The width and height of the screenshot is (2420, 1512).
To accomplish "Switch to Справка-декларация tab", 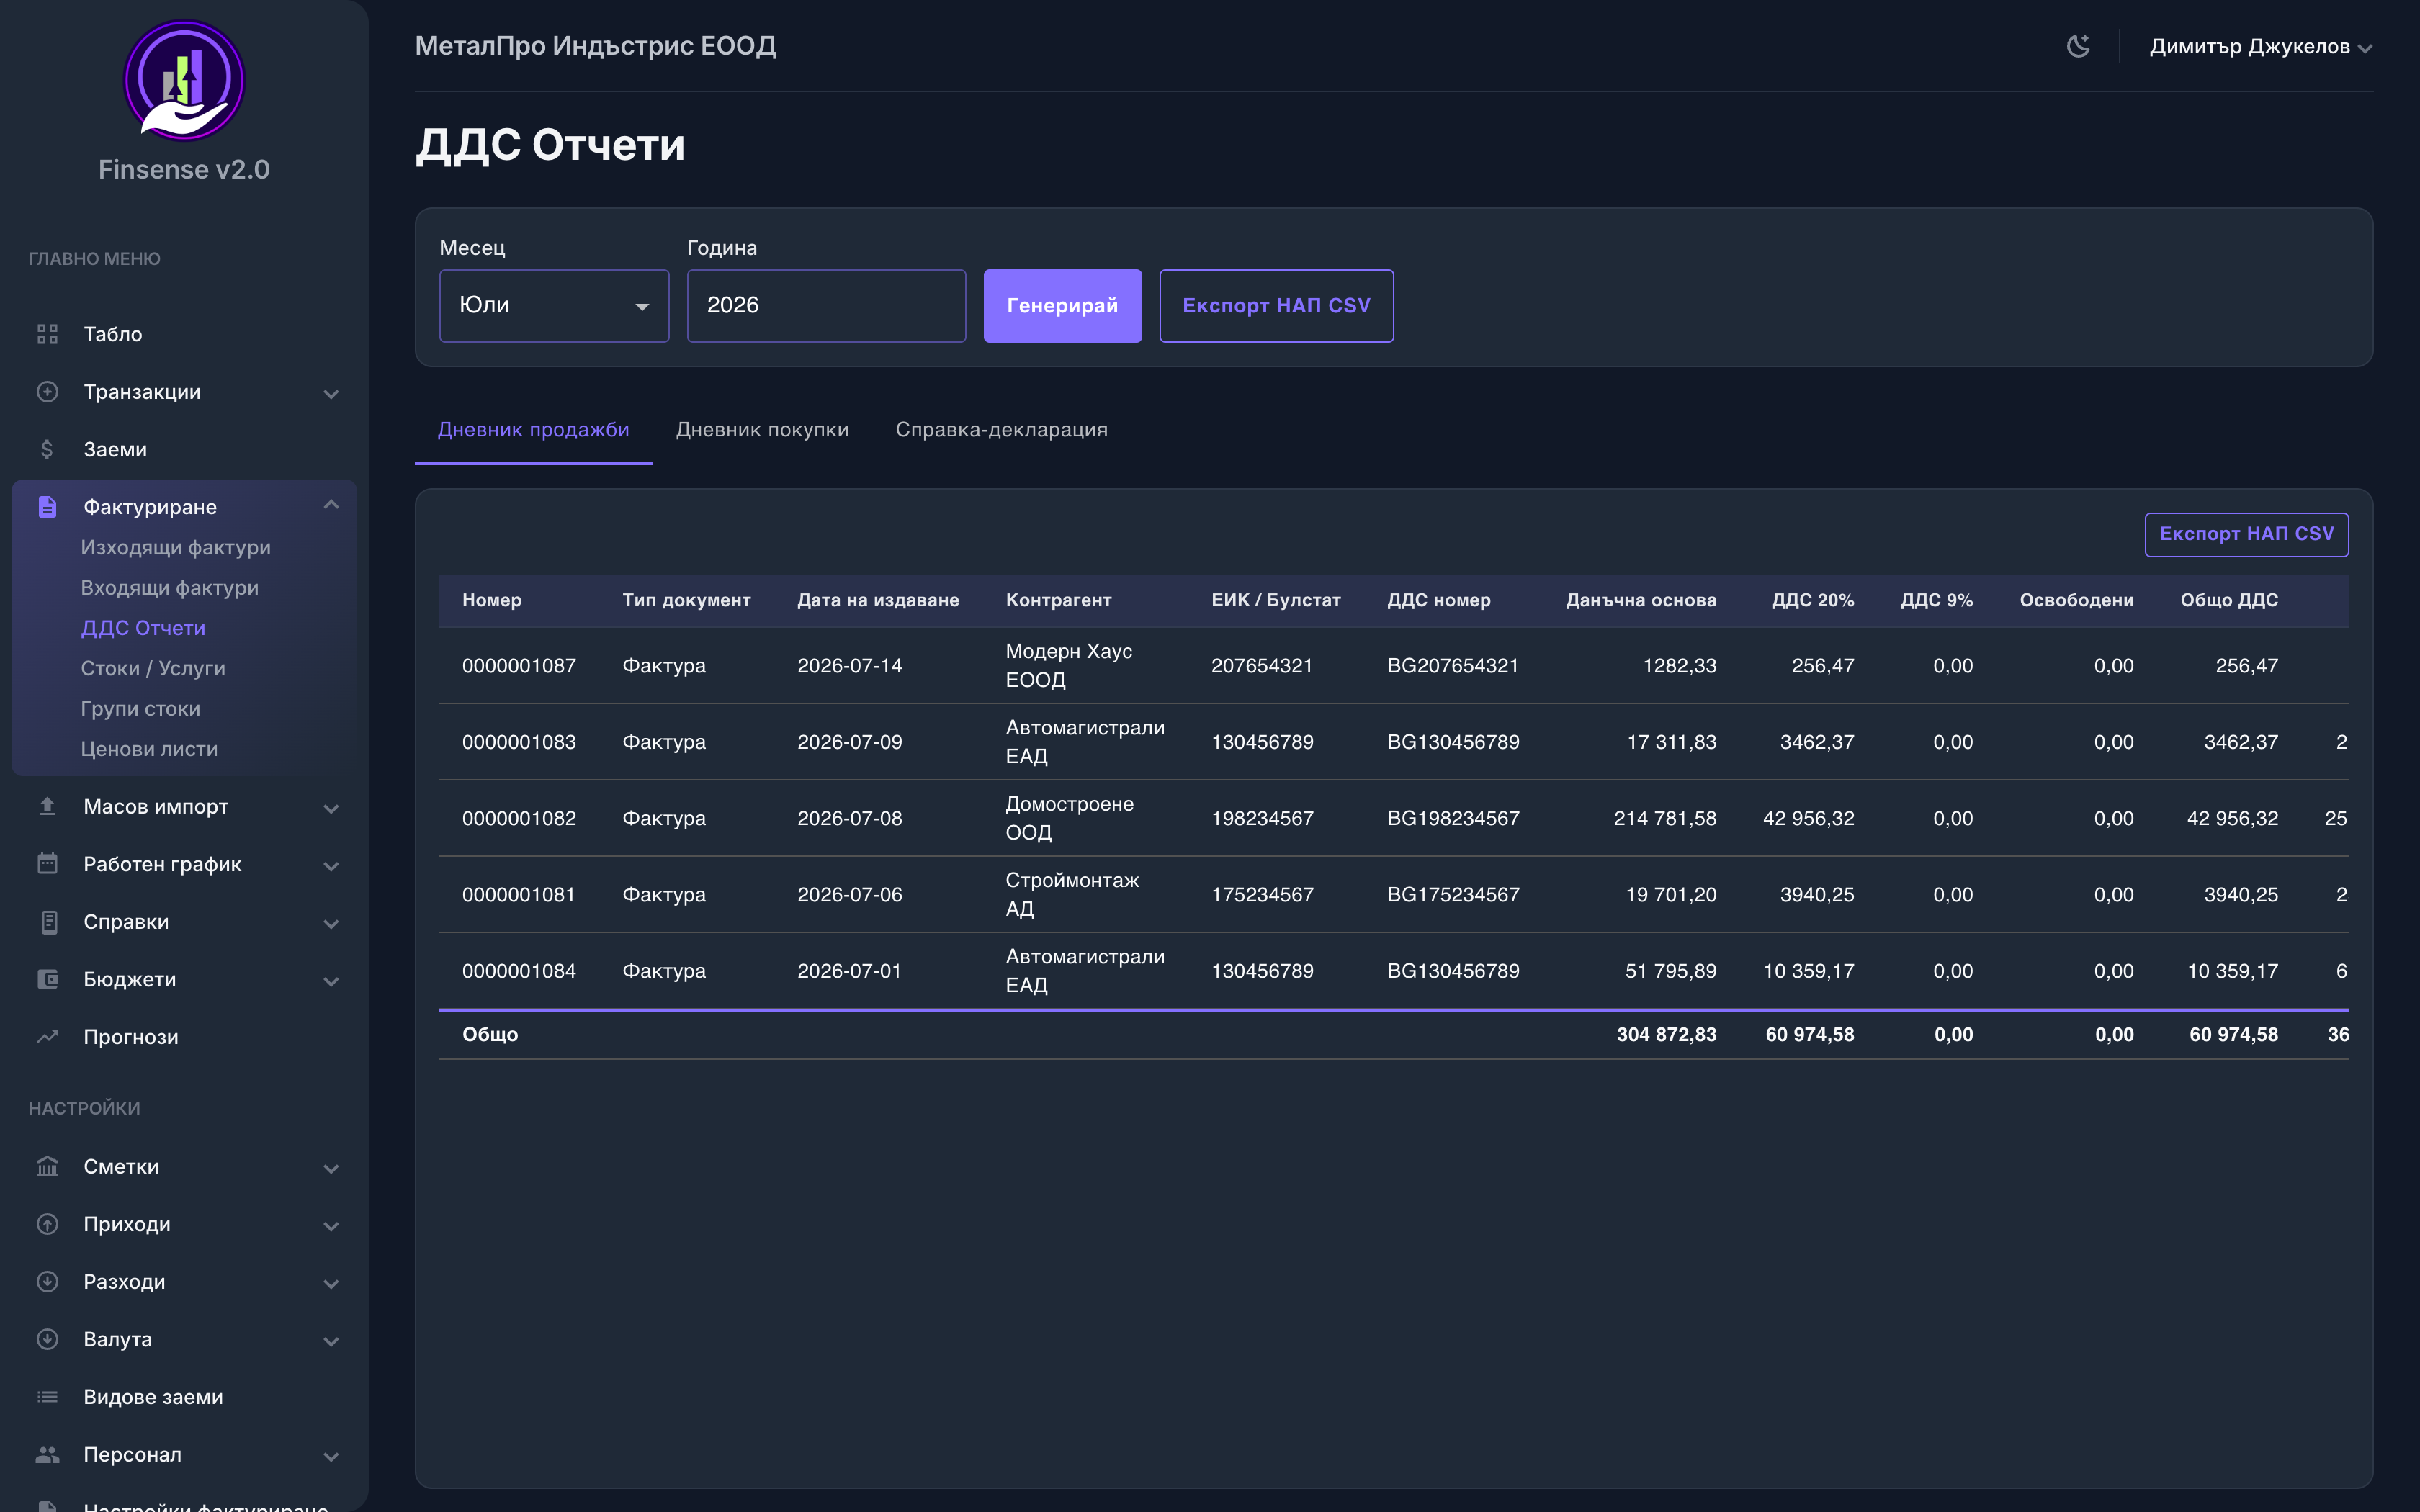I will (x=1001, y=429).
